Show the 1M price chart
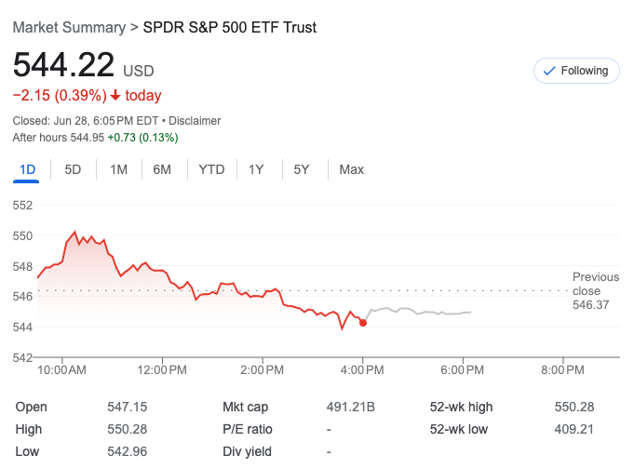This screenshot has height=469, width=634. click(x=118, y=169)
